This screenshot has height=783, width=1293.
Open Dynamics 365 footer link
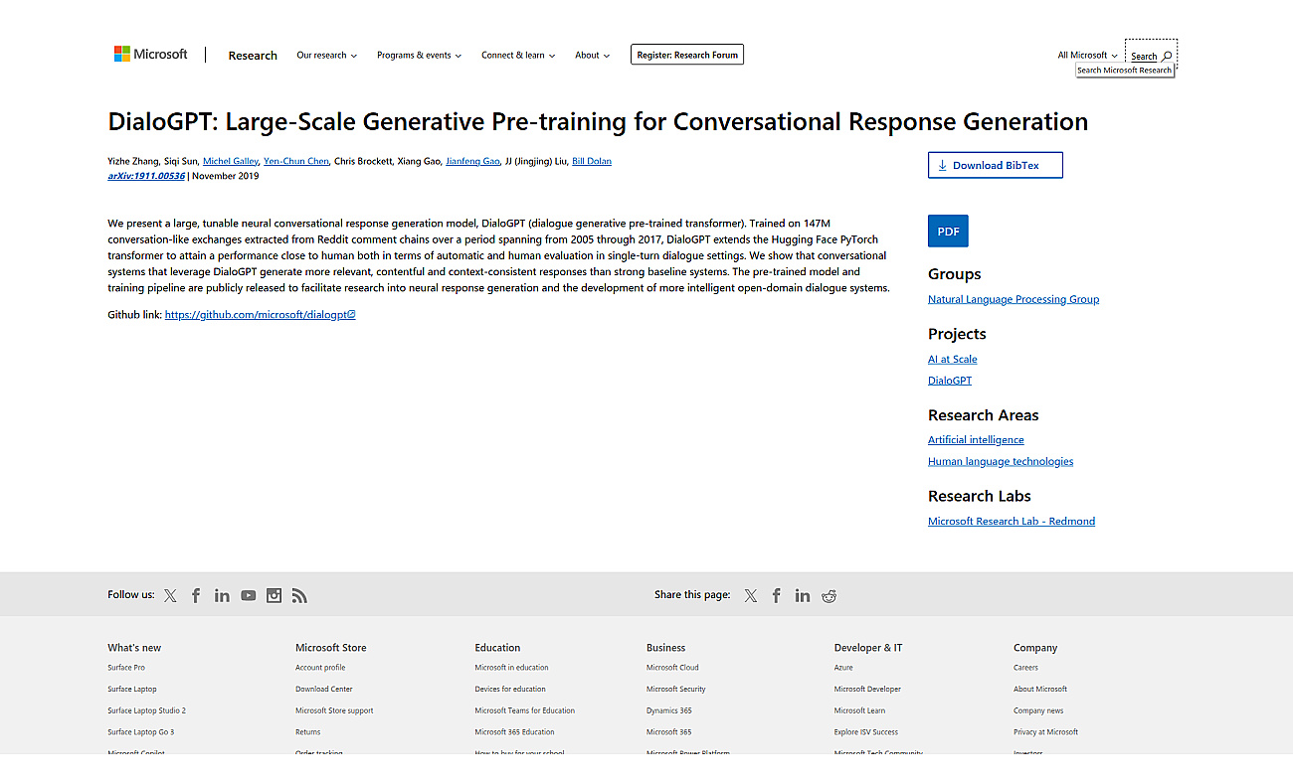(669, 710)
